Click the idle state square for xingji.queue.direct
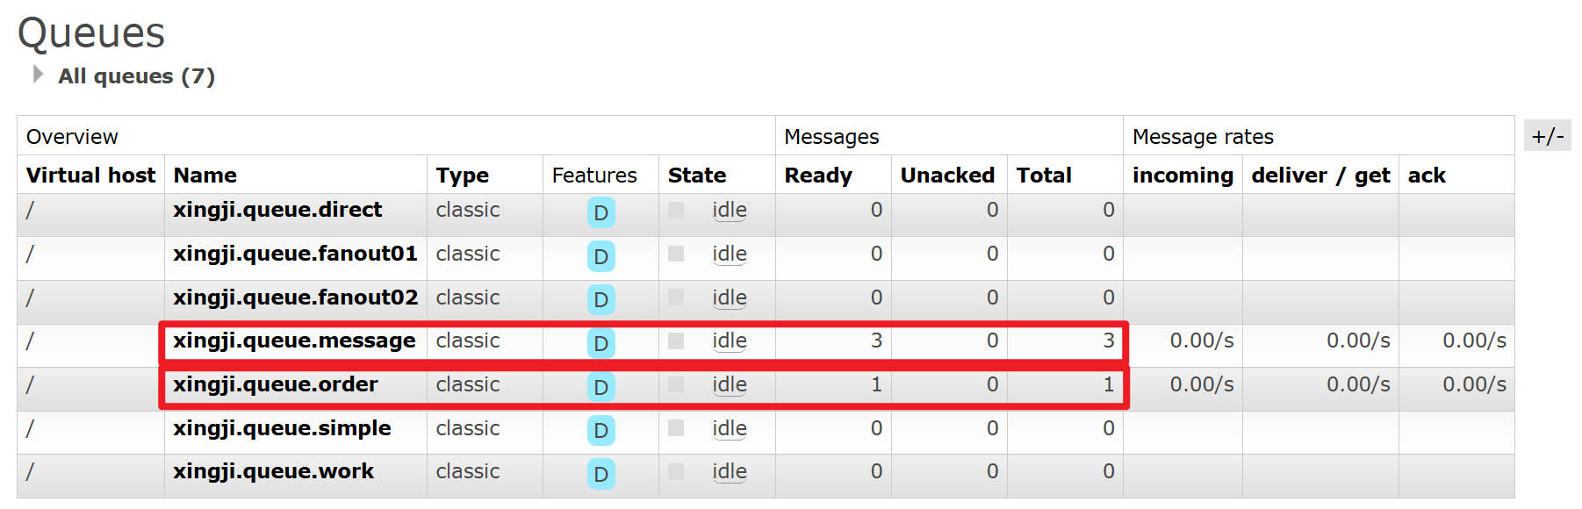 pyautogui.click(x=676, y=210)
